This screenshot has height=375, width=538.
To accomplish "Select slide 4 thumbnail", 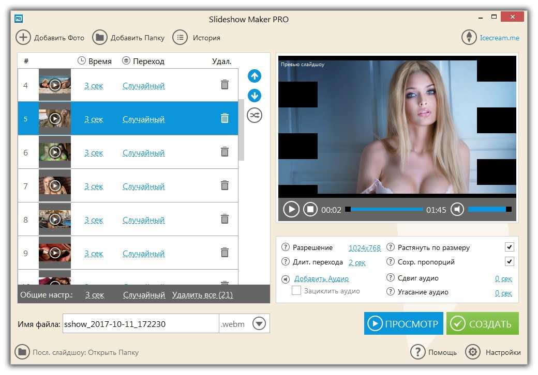I will [x=55, y=85].
